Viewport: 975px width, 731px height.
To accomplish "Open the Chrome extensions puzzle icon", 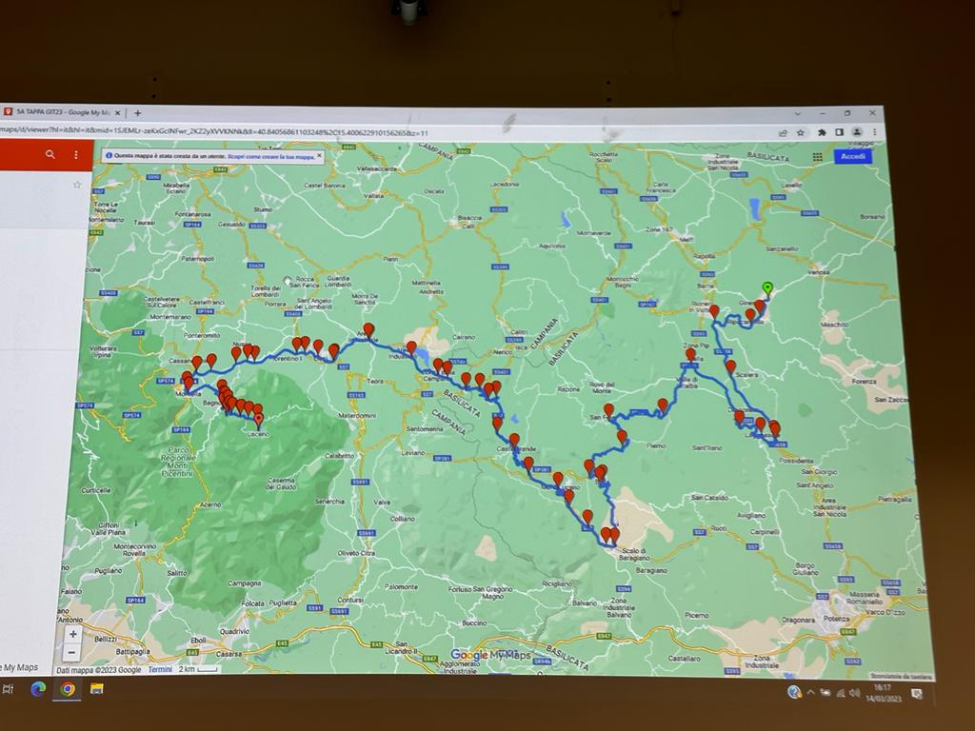I will click(x=822, y=132).
